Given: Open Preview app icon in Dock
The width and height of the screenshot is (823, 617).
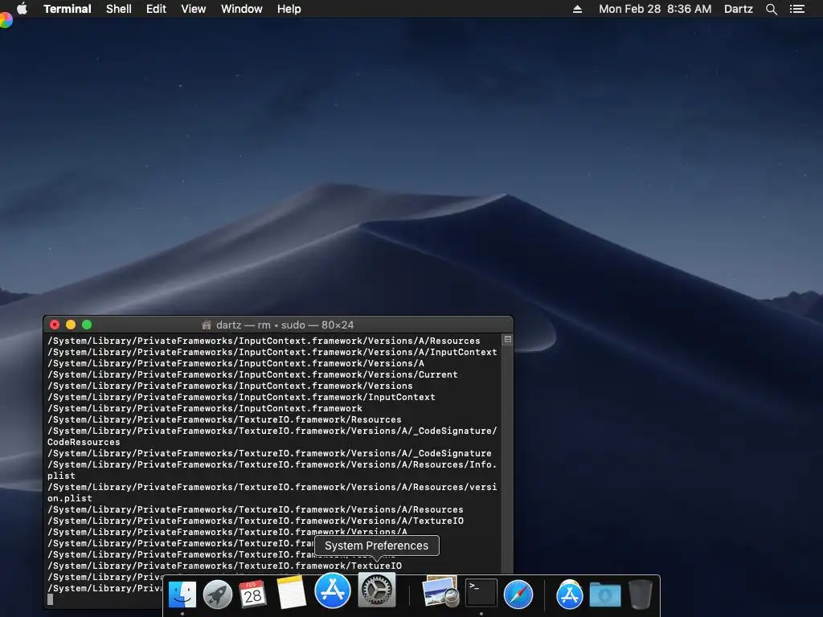Looking at the screenshot, I should click(x=440, y=592).
